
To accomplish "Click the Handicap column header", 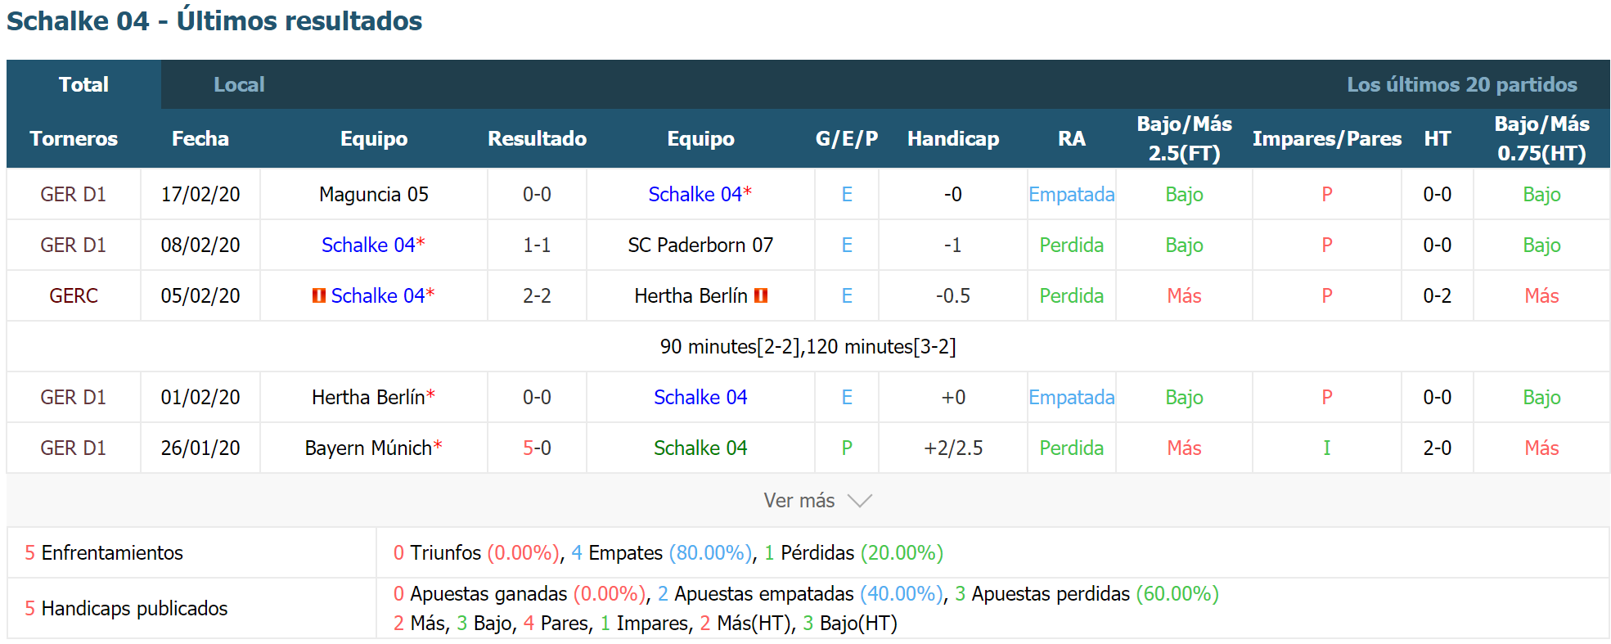I will click(953, 138).
